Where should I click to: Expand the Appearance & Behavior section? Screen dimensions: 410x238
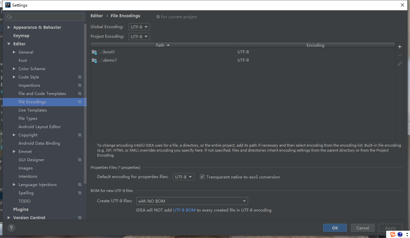pyautogui.click(x=9, y=27)
